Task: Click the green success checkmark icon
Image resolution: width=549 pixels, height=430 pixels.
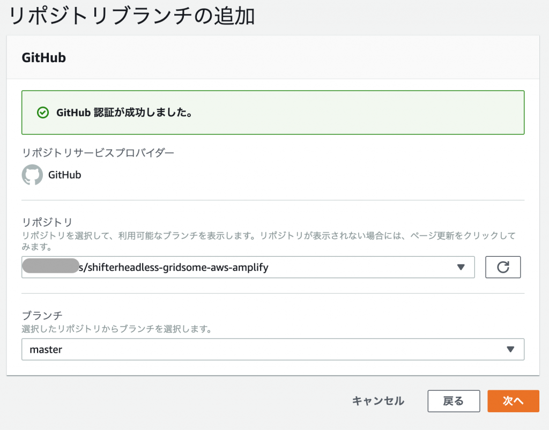Action: pyautogui.click(x=43, y=113)
